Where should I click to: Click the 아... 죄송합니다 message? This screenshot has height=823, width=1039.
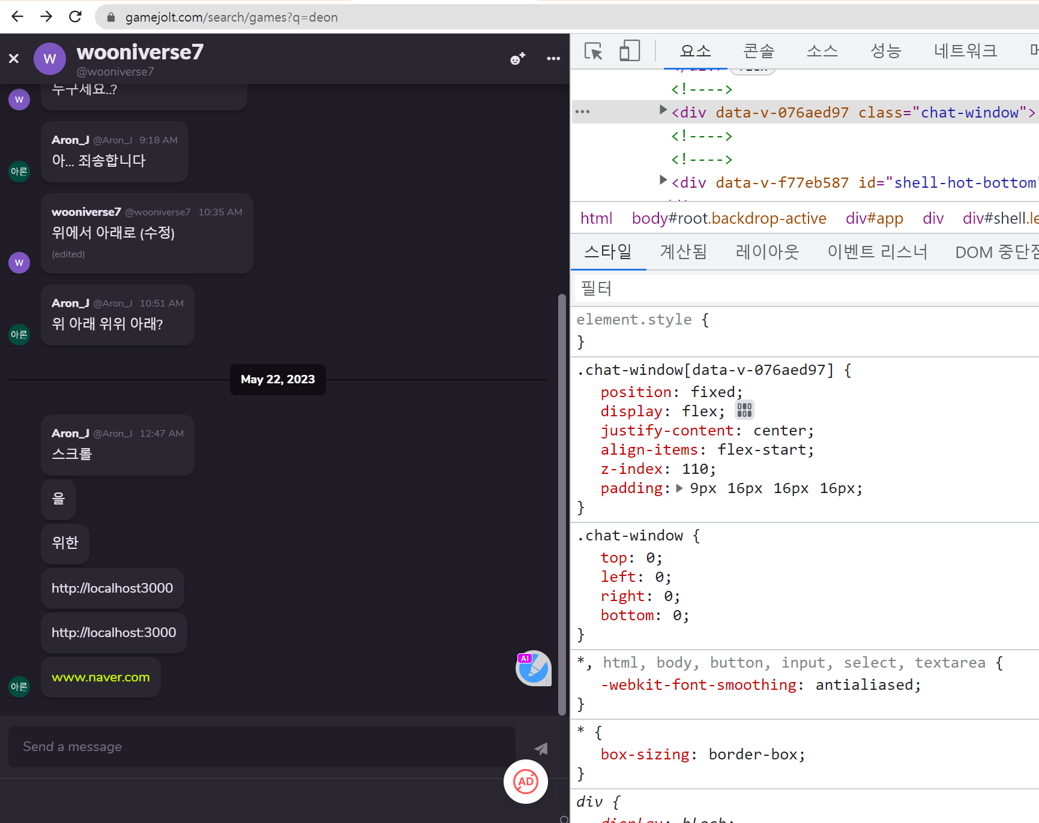tap(98, 161)
